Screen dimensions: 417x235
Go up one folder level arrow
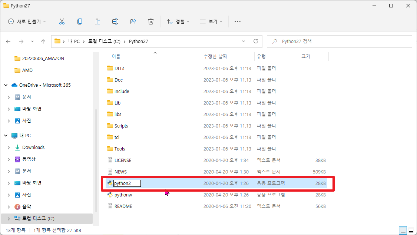[x=43, y=42]
